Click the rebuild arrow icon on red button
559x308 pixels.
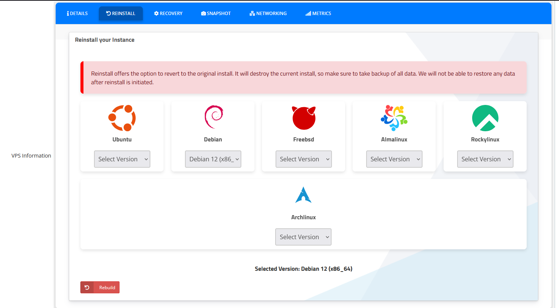point(87,287)
